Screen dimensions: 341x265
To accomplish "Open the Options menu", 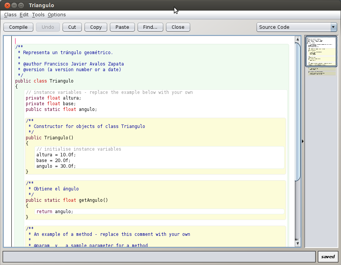I will pyautogui.click(x=57, y=14).
